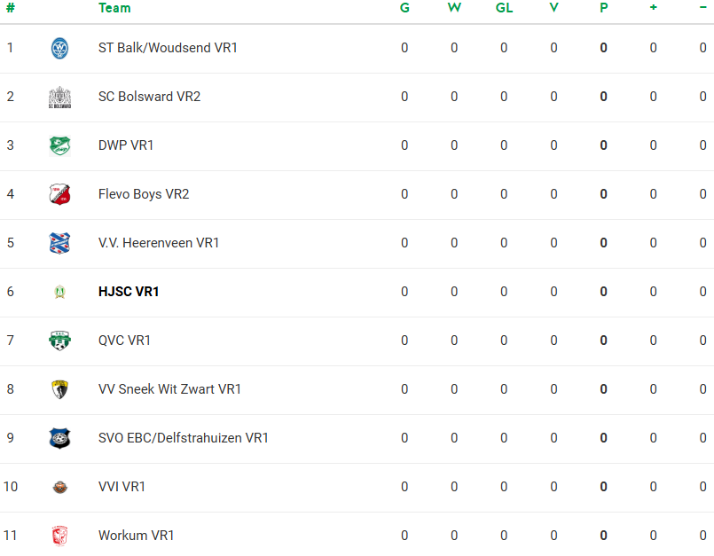Click the W wins column header

tap(454, 8)
